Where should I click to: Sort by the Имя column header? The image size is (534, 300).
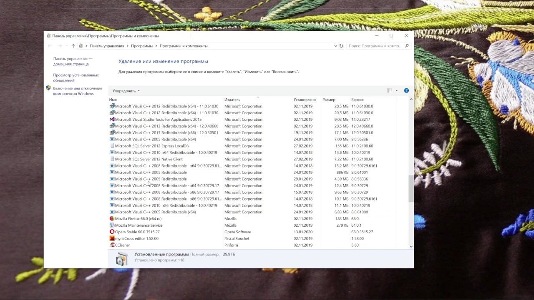(x=113, y=100)
